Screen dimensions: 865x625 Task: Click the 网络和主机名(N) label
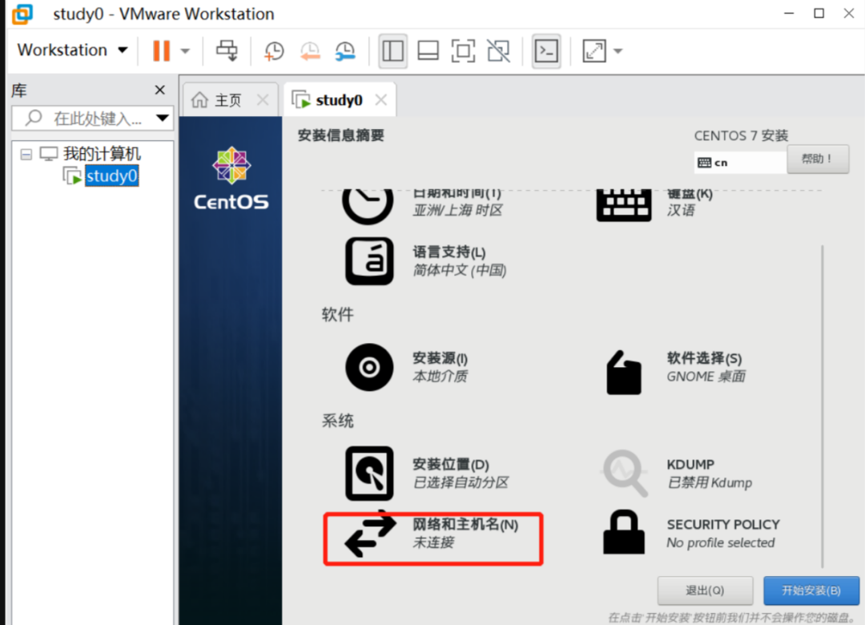[x=465, y=525]
